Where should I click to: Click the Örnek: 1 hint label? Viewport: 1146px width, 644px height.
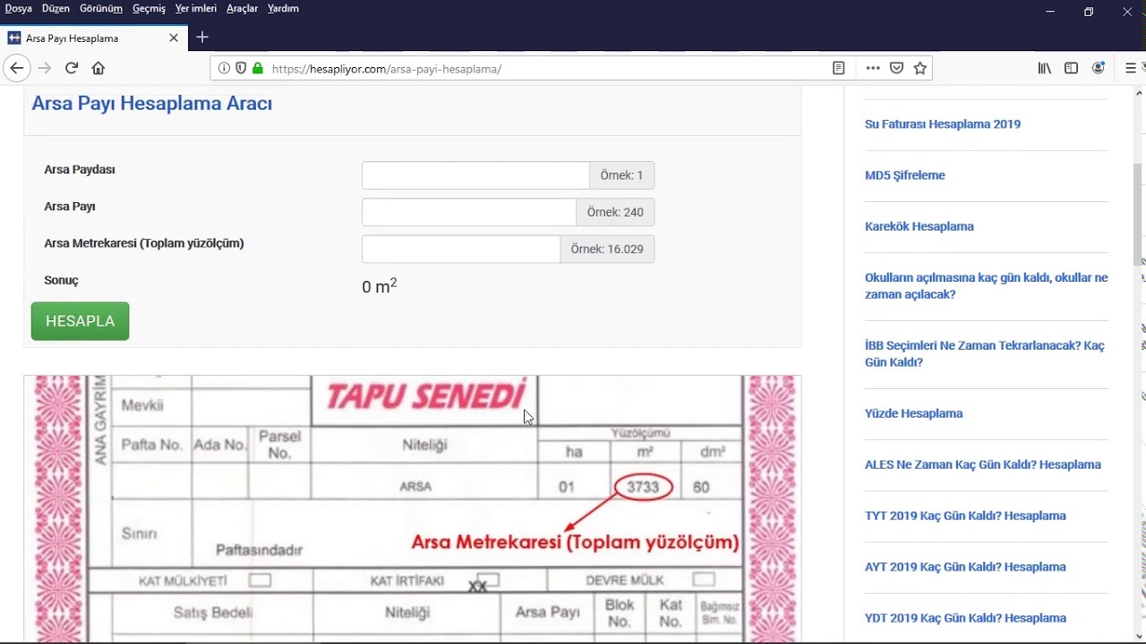pos(621,175)
